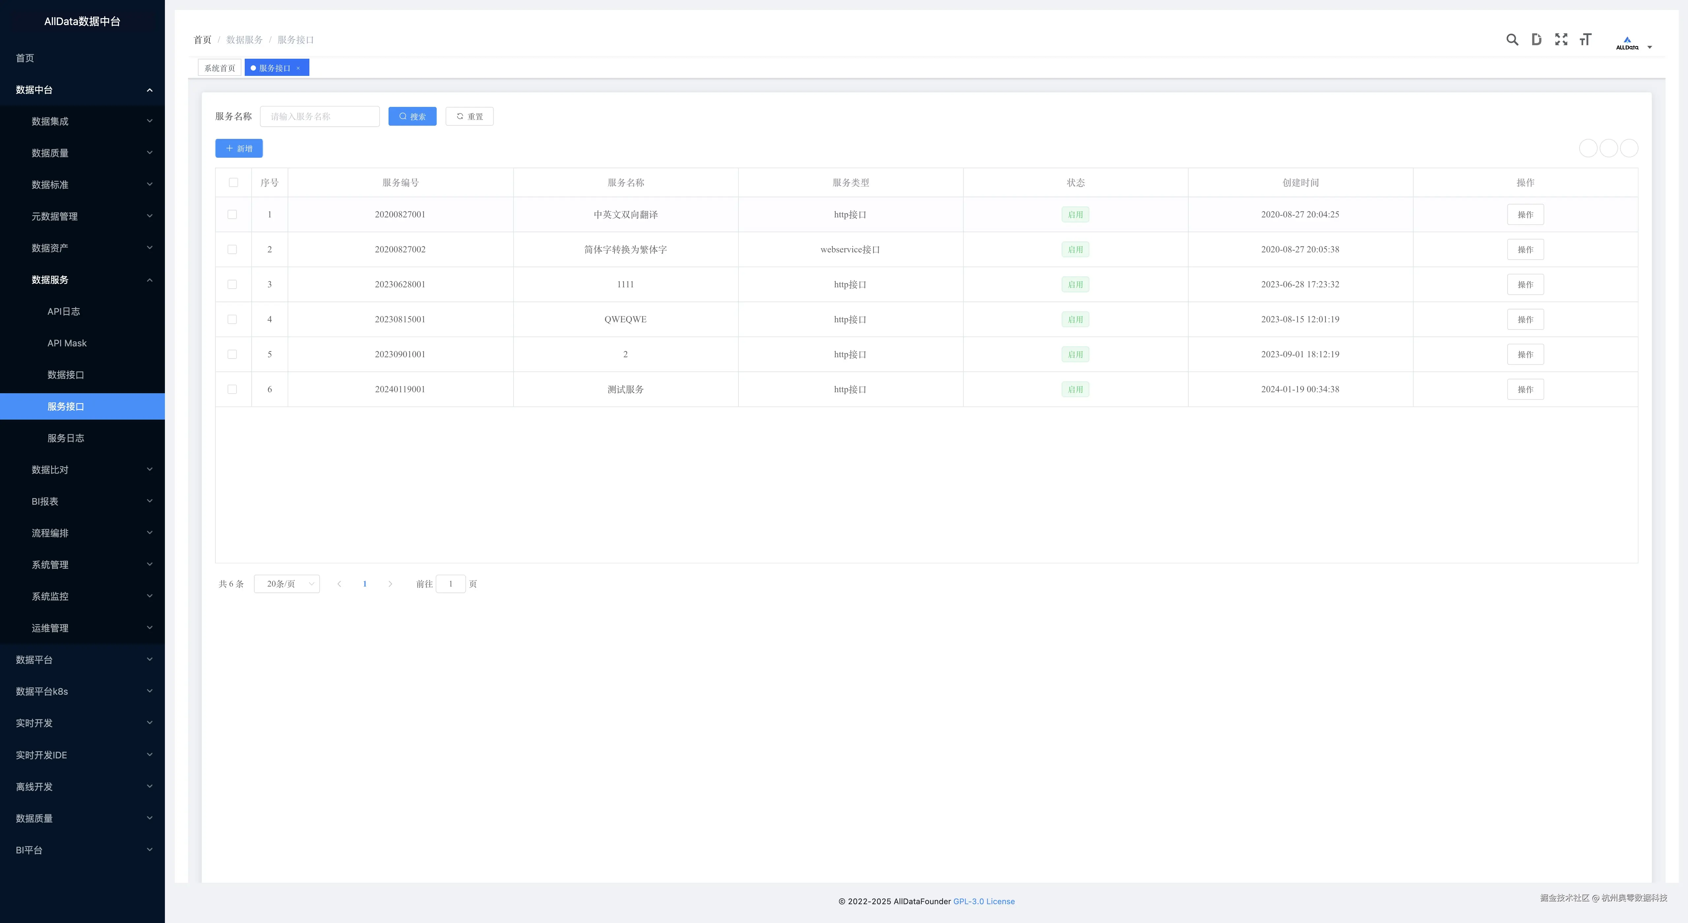Open the API Mask menu item
The height and width of the screenshot is (923, 1688).
(x=67, y=343)
